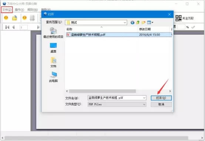205x141 pixels.
Task: Click the zoom percent input field
Action: (x=181, y=27)
